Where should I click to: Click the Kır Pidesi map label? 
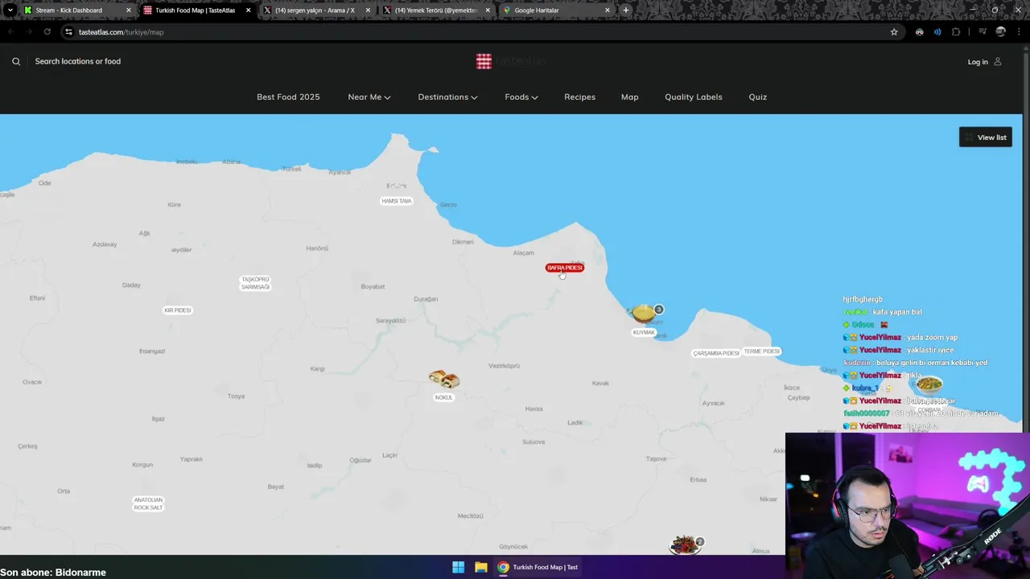coord(178,310)
